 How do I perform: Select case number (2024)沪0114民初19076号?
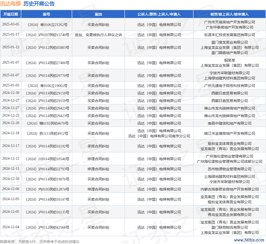(48, 179)
